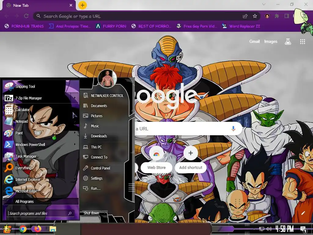Expand the 7-Zip File Manager submenu arrow

pos(75,98)
